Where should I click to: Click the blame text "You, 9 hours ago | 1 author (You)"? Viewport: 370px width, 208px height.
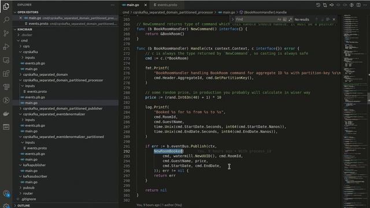point(159,205)
